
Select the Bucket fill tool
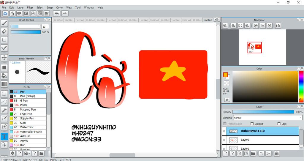[x=4, y=76]
